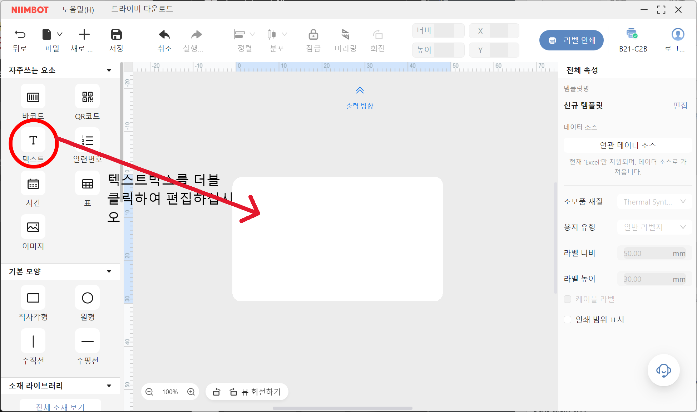Click the 높이 input field
697x412 pixels.
coord(438,50)
